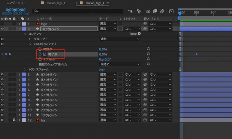Screen dimensions: 232x139
Task: Click the pick whip for 開始点
Action: pos(148,49)
